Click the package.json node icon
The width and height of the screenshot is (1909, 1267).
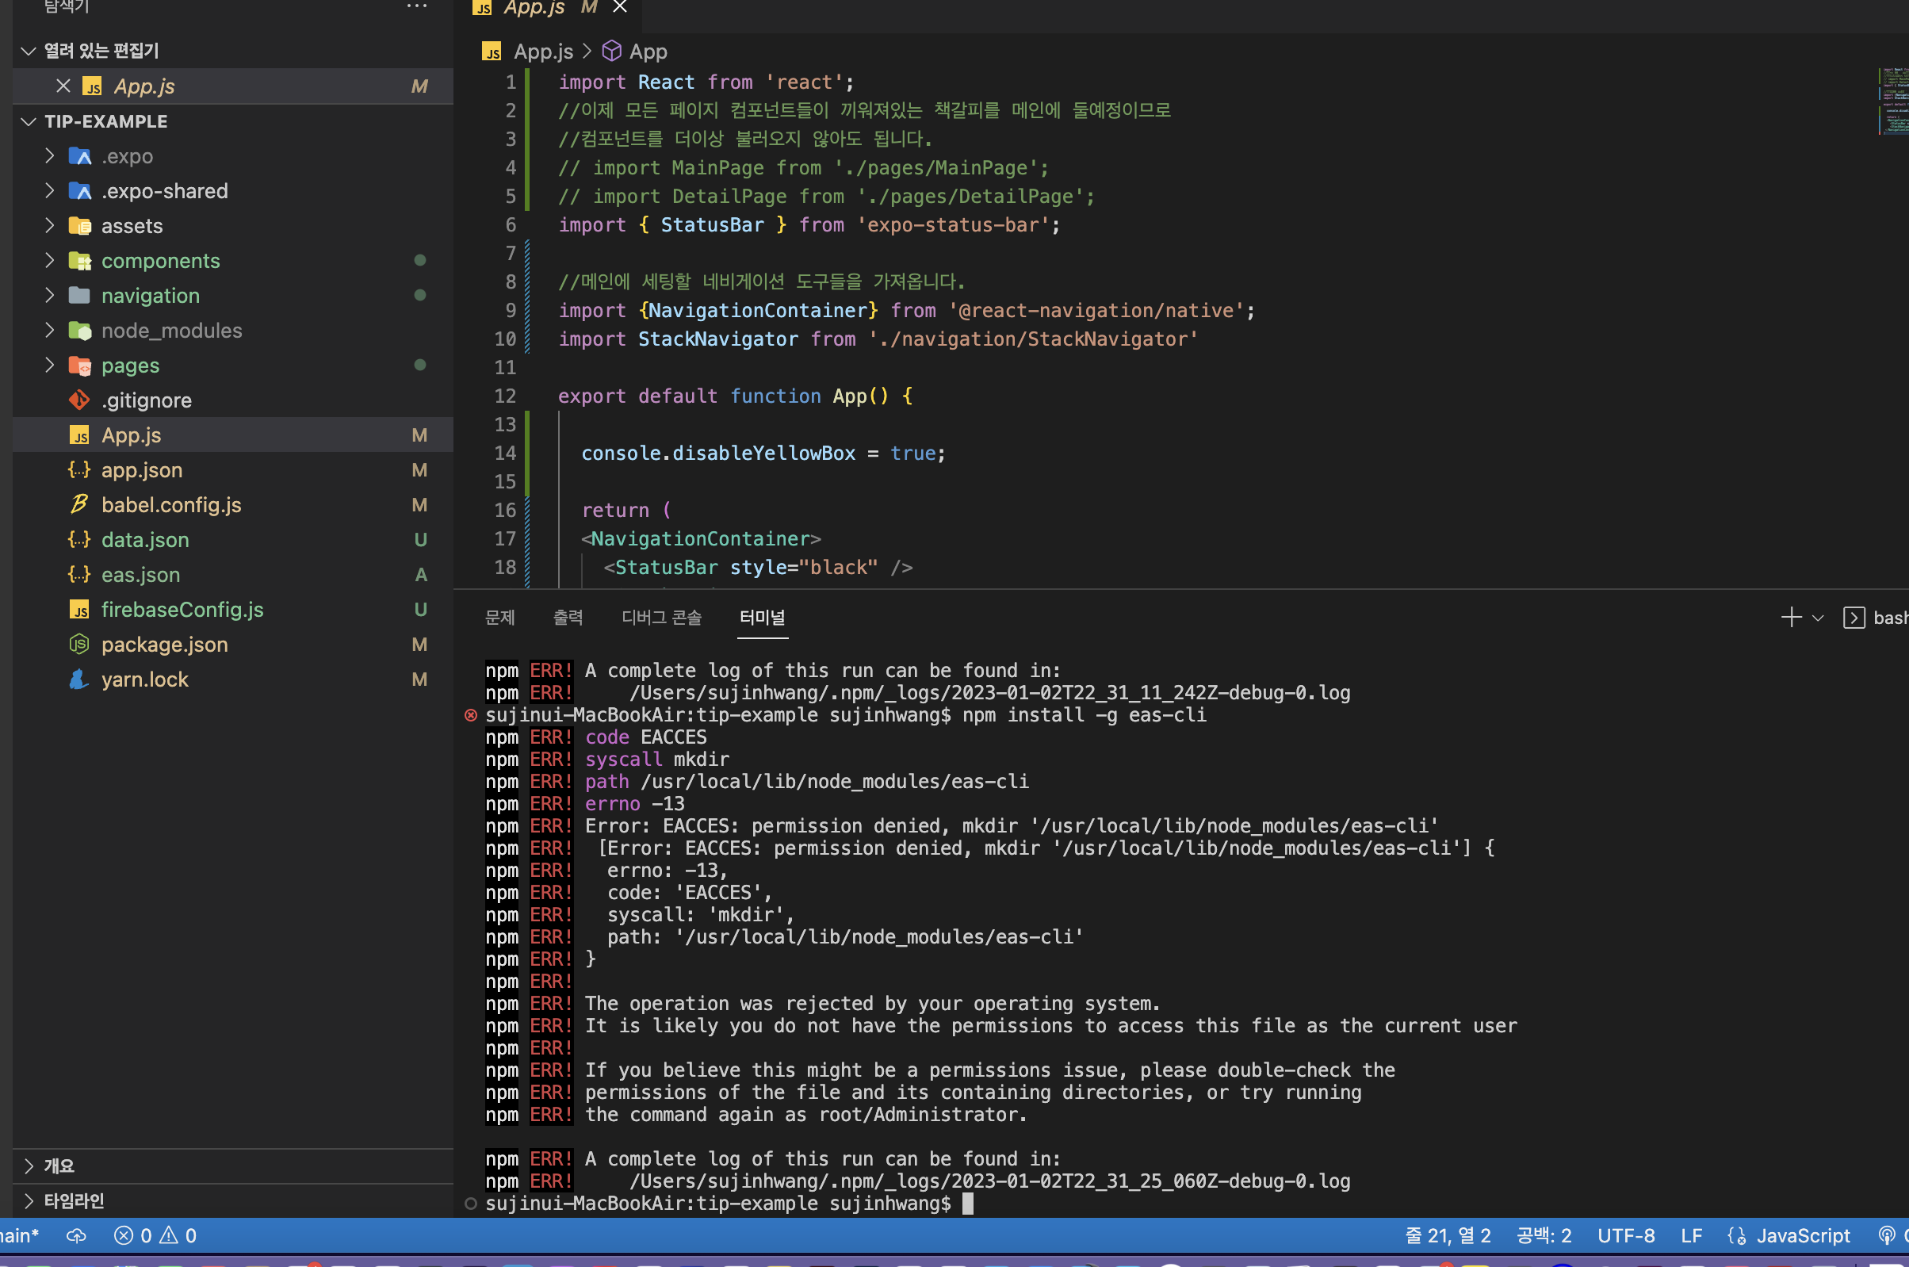(80, 644)
